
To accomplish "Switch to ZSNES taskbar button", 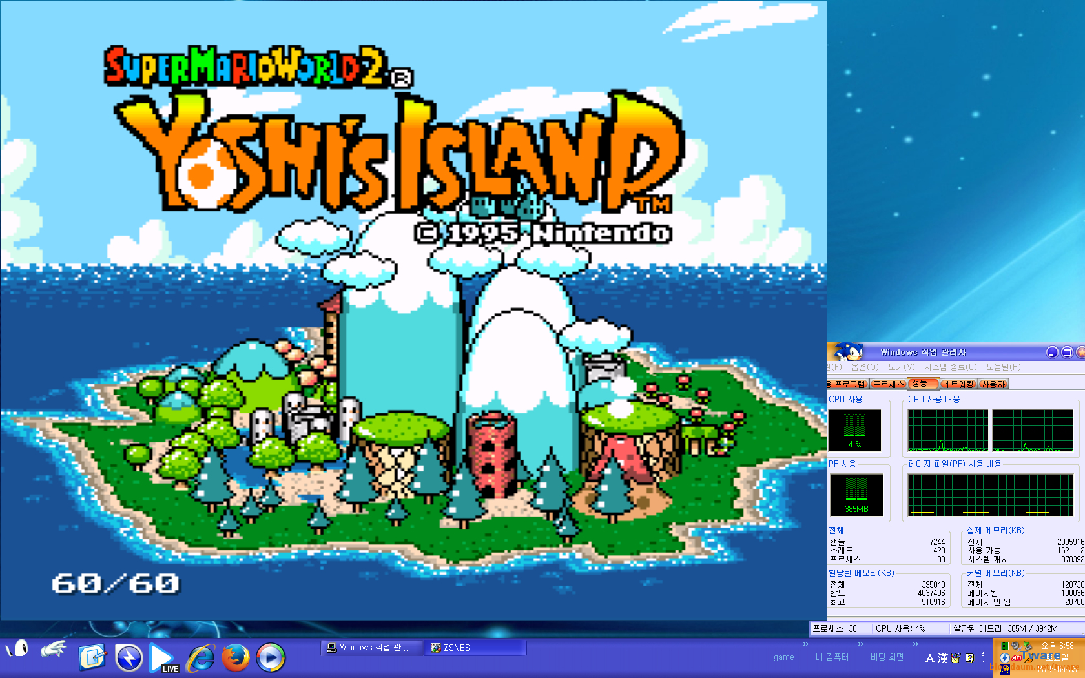I will coord(475,648).
